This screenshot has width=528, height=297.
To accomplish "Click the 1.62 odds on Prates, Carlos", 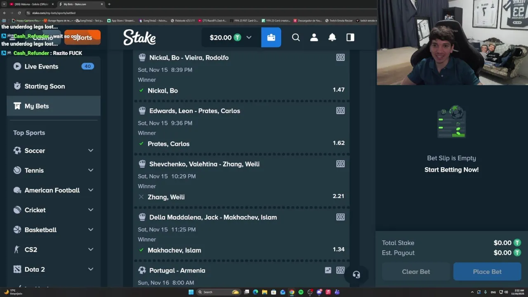I will pos(338,143).
